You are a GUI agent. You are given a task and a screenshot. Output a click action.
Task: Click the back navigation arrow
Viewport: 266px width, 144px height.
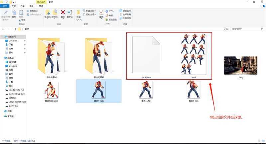point(3,29)
